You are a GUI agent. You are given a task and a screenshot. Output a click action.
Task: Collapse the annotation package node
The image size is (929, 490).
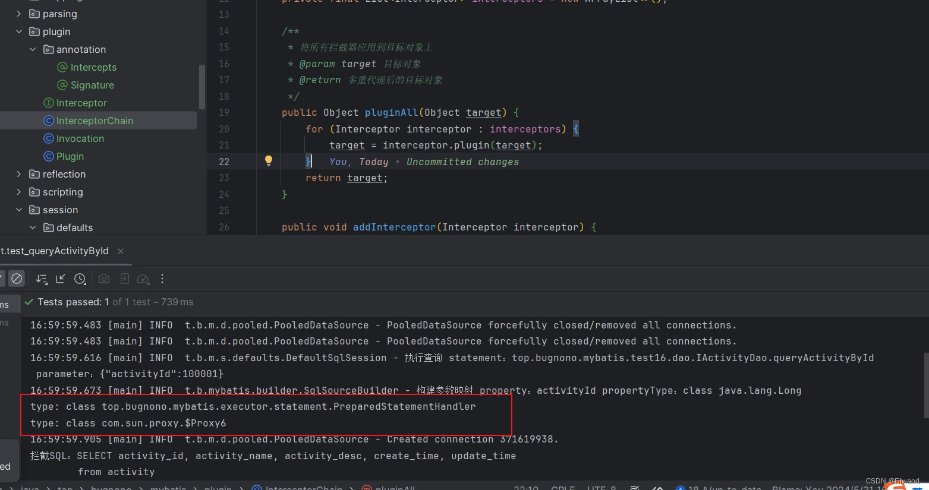[x=33, y=49]
